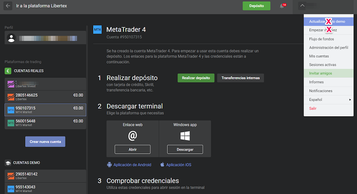The height and width of the screenshot is (194, 357).
Task: Click MT4 icon of demo account 955143043
Action: coord(11,189)
